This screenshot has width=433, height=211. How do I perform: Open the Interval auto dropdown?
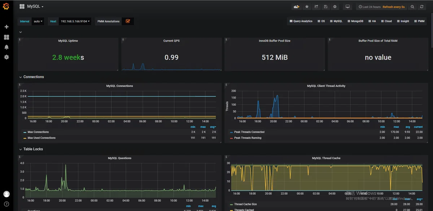38,21
